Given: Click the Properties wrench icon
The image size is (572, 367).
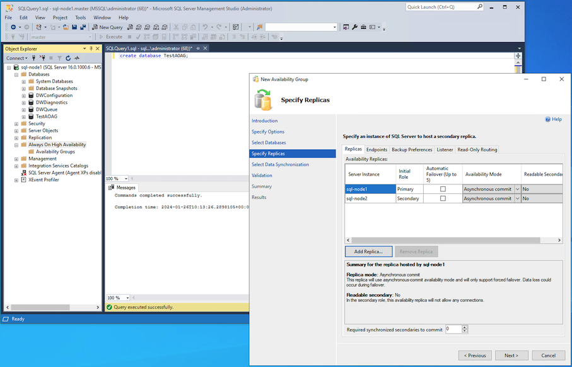Looking at the screenshot, I should coord(354,27).
